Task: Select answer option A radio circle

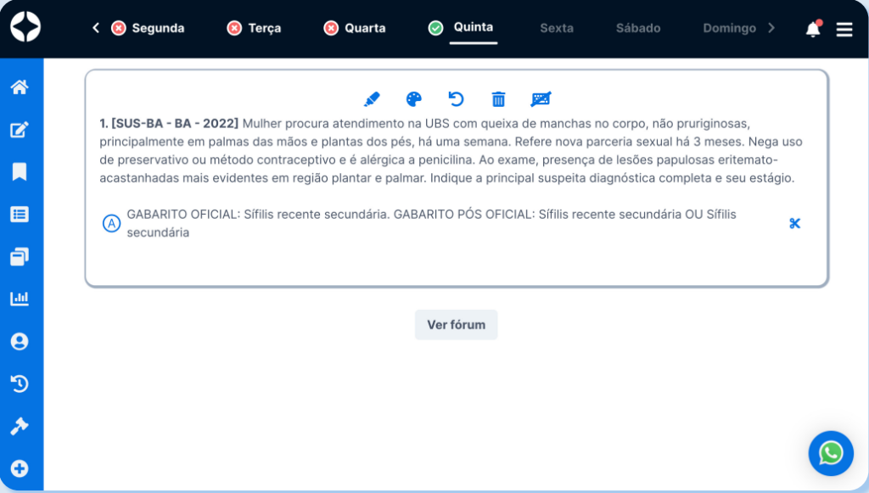Action: 111,223
